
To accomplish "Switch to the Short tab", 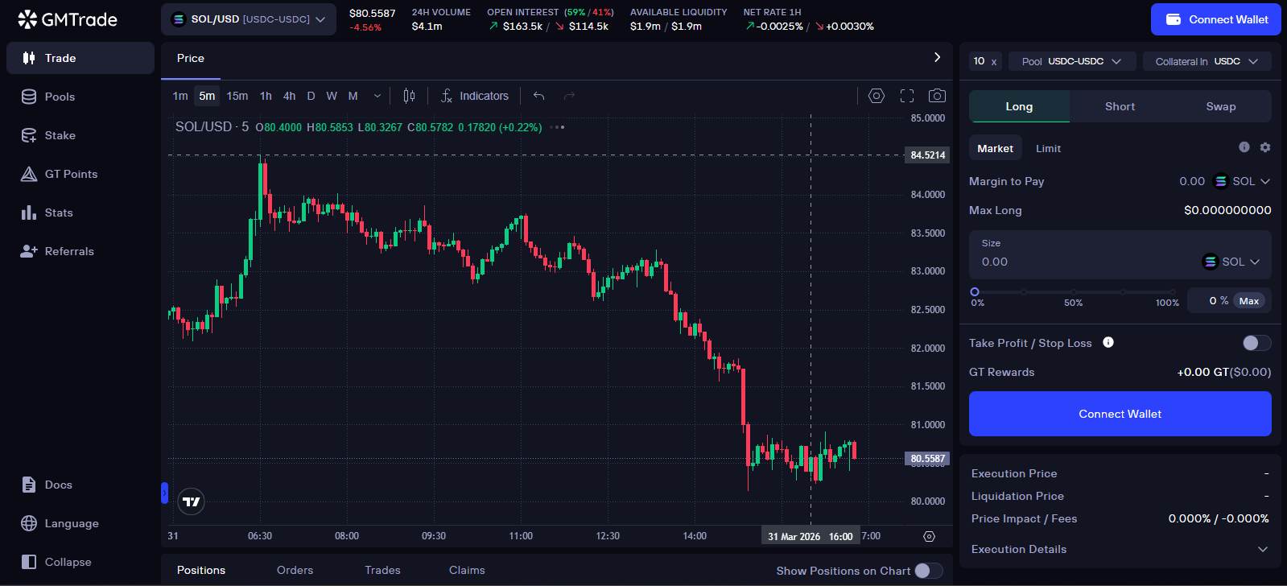I will [1120, 106].
